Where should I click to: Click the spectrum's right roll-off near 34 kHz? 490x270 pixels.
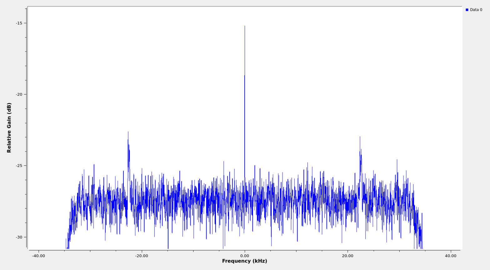420,231
